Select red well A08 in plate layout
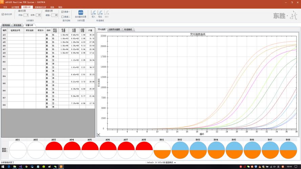Screen dimensions: 301x169 [x=144, y=150]
